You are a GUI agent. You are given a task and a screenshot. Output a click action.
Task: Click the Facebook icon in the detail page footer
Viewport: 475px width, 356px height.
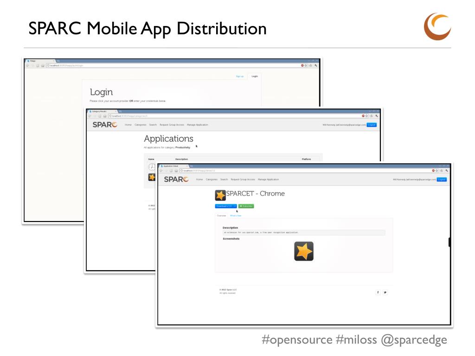(x=378, y=292)
